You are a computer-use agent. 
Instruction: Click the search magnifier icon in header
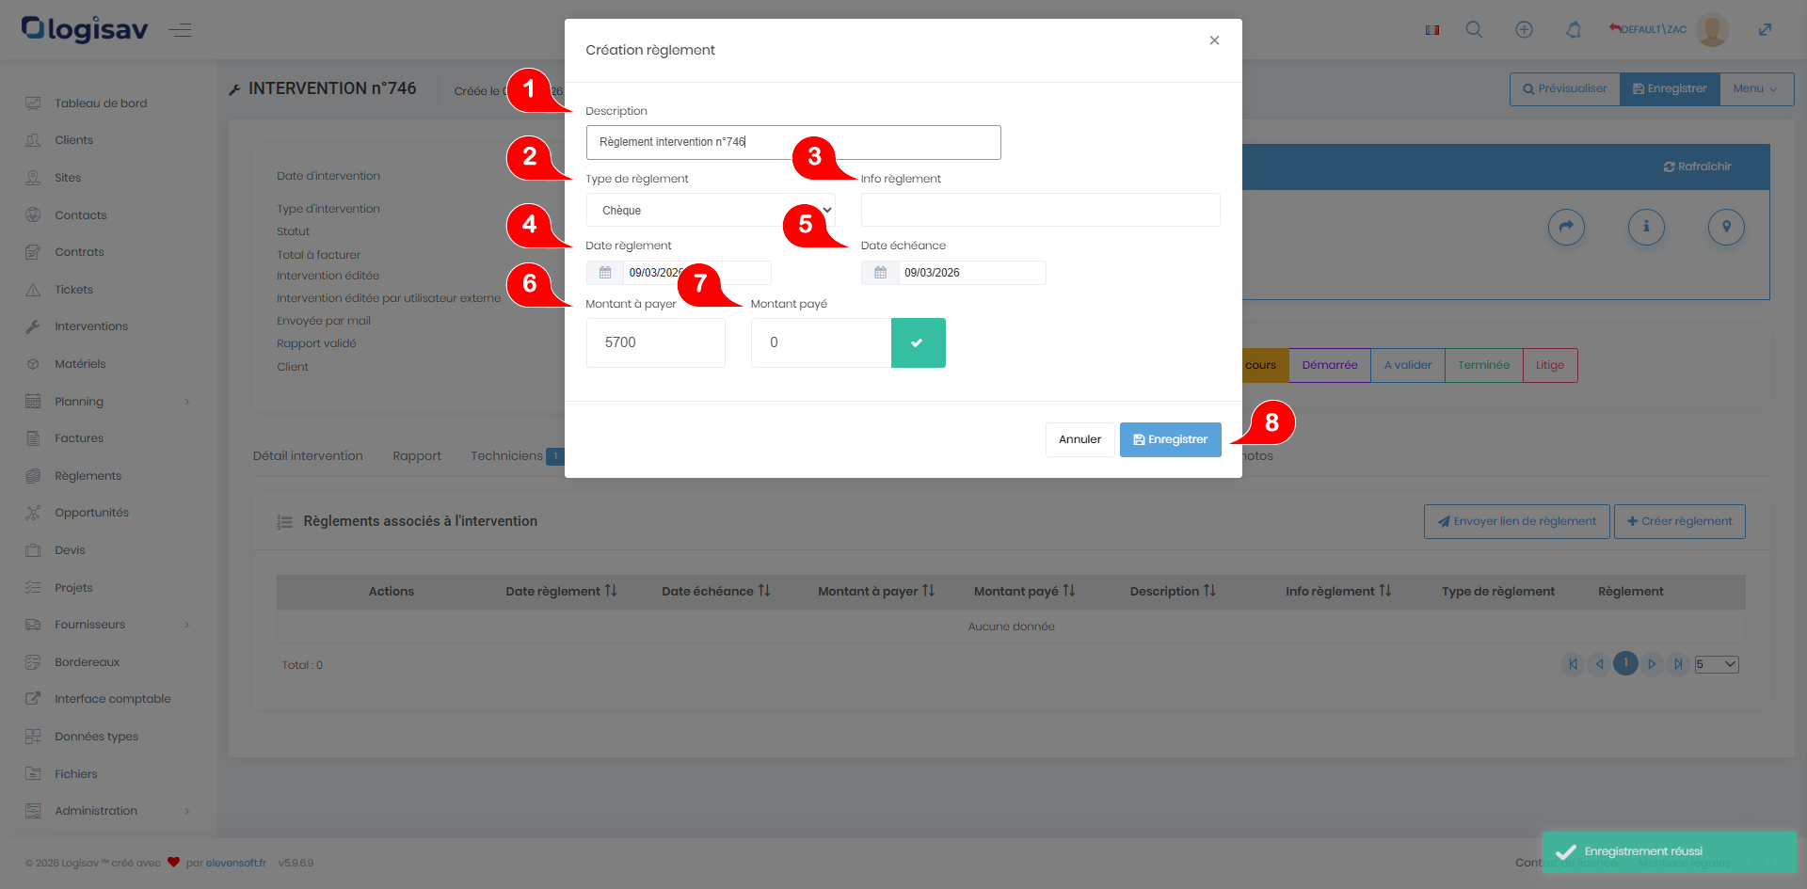click(1474, 30)
